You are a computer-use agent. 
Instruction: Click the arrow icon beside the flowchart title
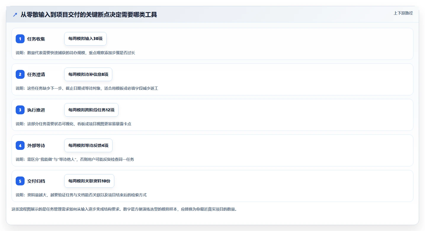point(15,15)
